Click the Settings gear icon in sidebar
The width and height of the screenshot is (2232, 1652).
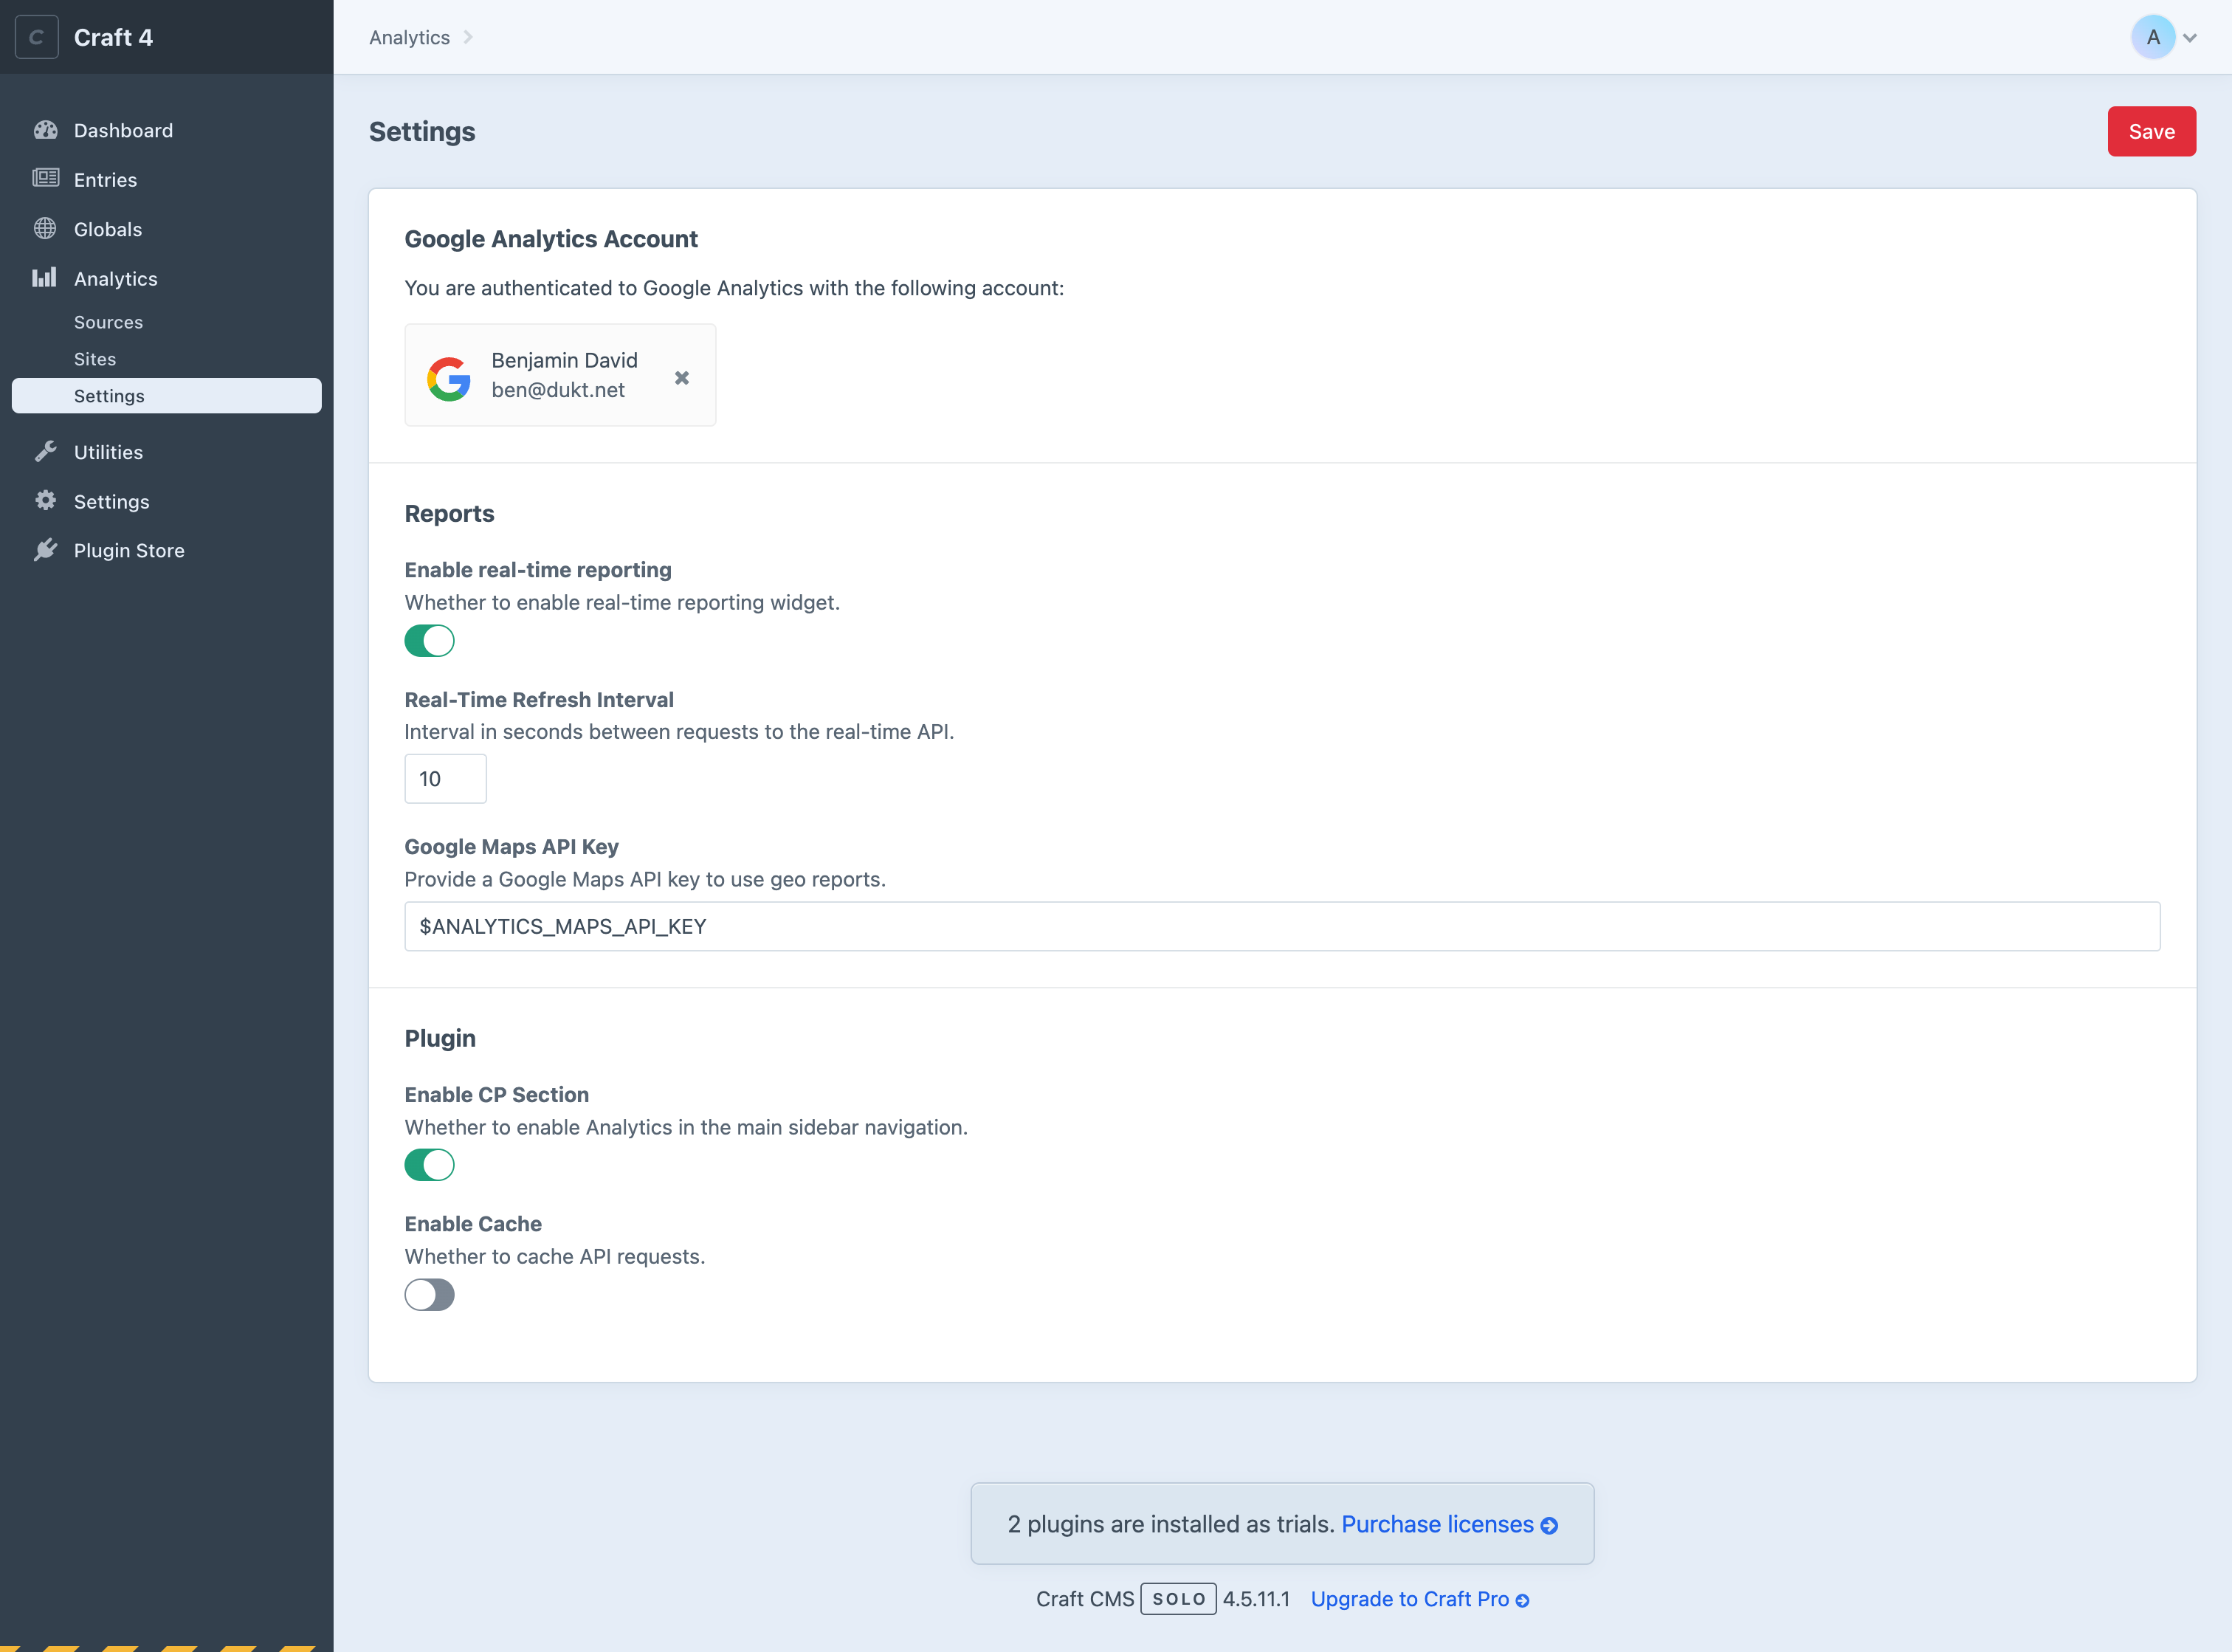pyautogui.click(x=46, y=501)
